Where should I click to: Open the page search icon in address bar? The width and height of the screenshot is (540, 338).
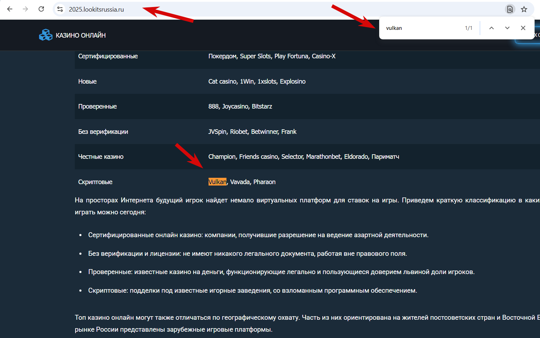pos(510,9)
